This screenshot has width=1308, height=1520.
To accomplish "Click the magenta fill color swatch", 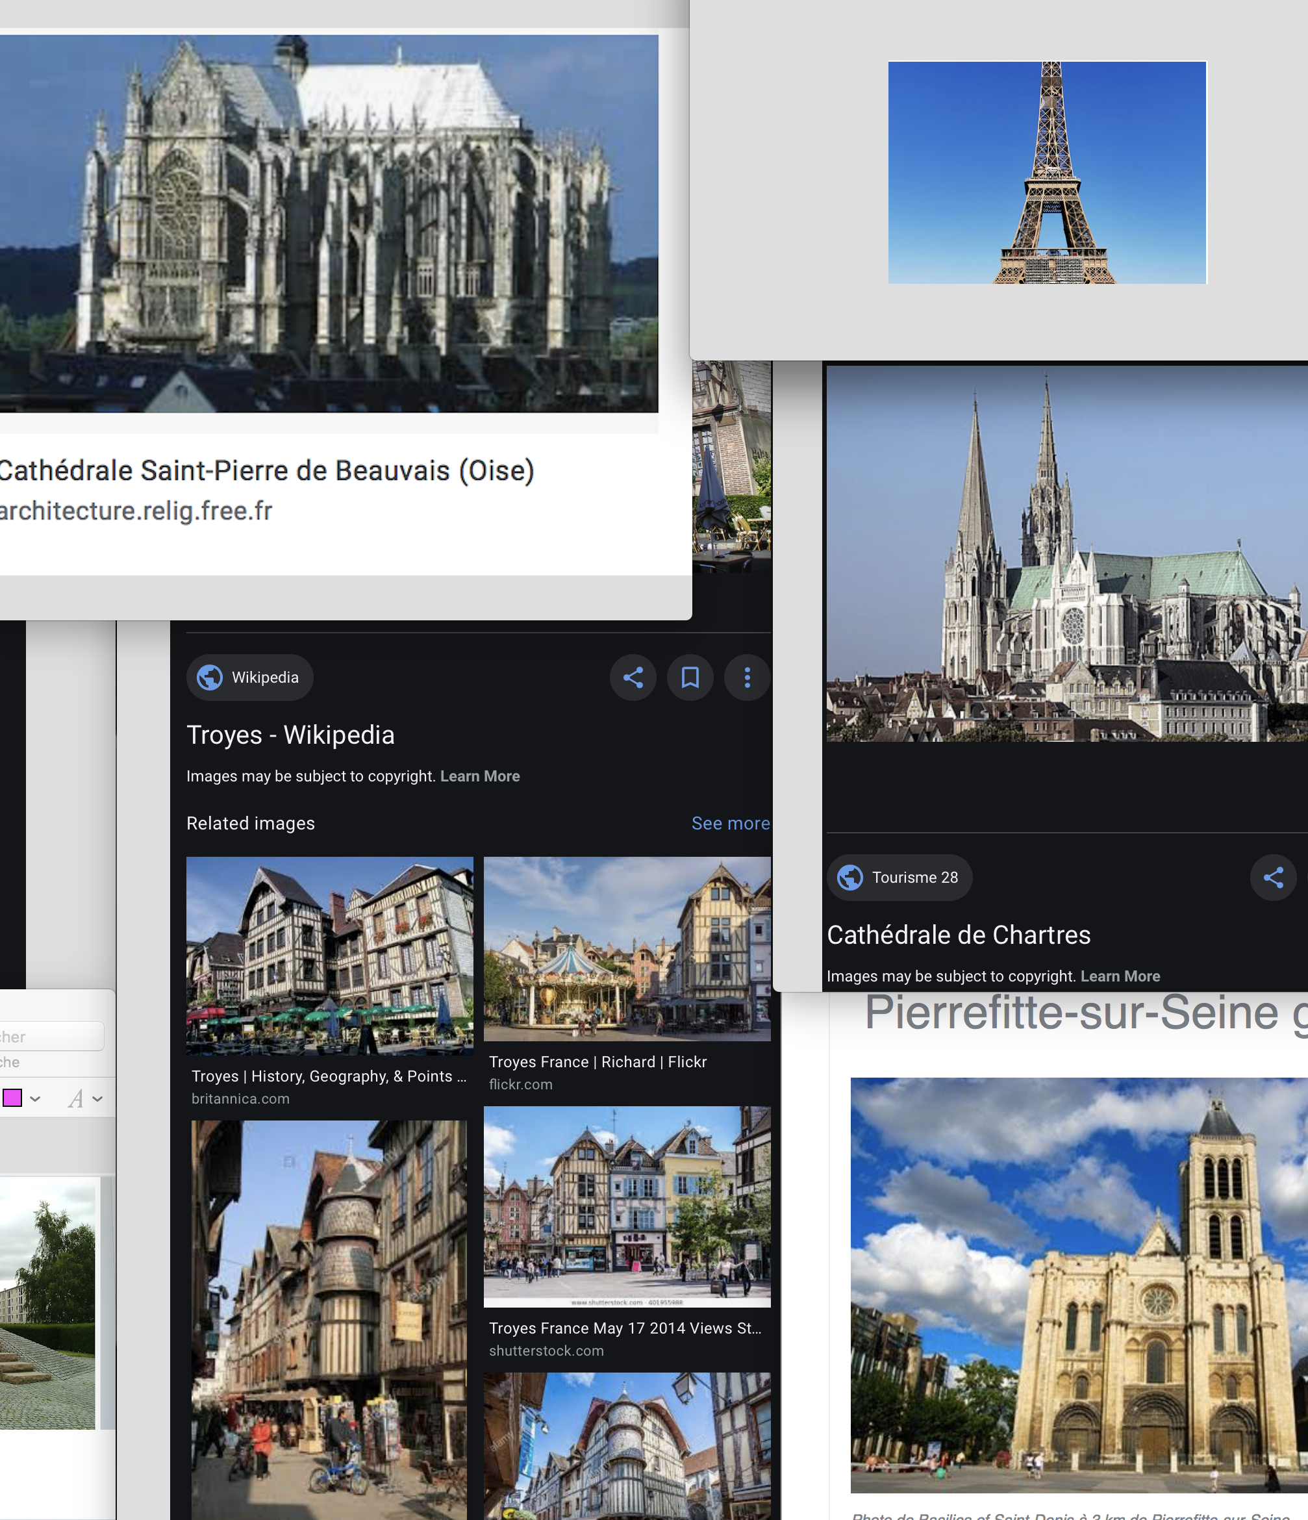I will [12, 1098].
